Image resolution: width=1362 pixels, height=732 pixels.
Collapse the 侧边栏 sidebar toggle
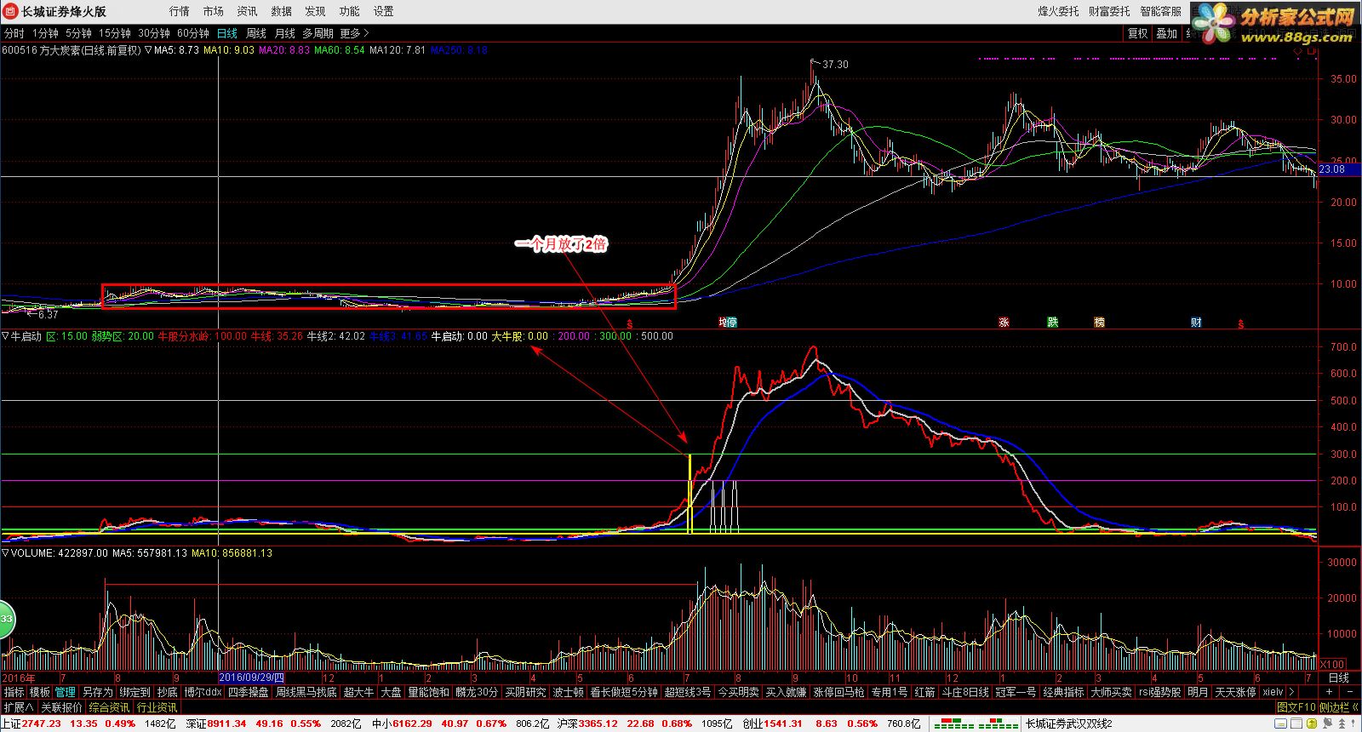point(1339,707)
